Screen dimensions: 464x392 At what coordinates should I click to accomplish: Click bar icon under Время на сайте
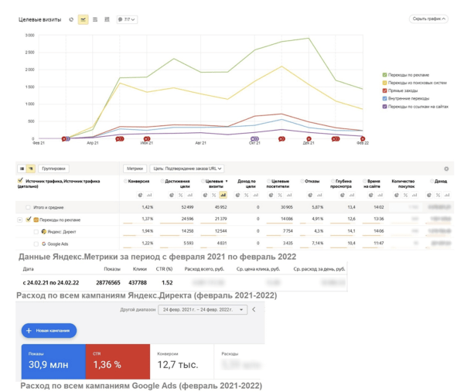(x=380, y=195)
